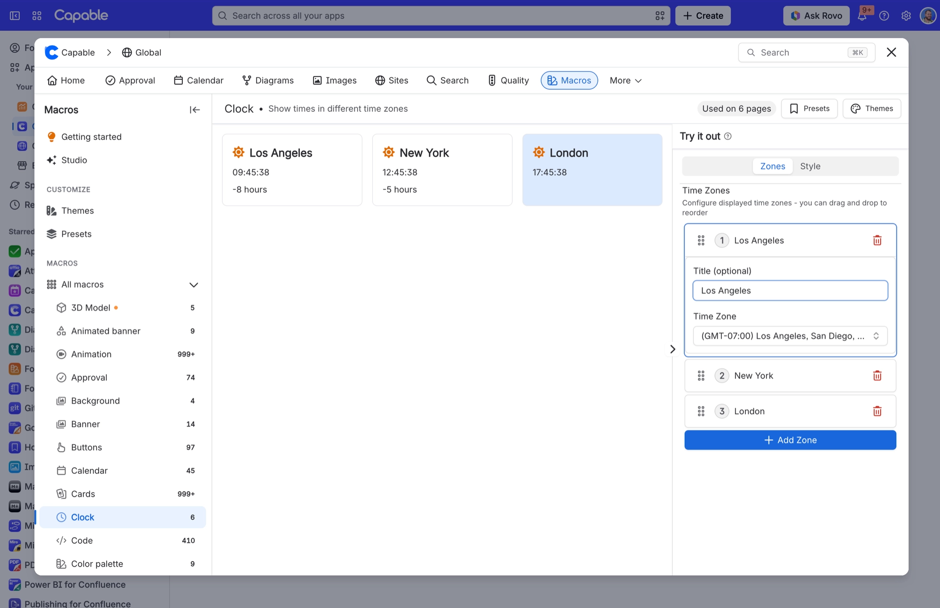Collapse the Try it out side panel
The height and width of the screenshot is (608, 940).
[673, 349]
